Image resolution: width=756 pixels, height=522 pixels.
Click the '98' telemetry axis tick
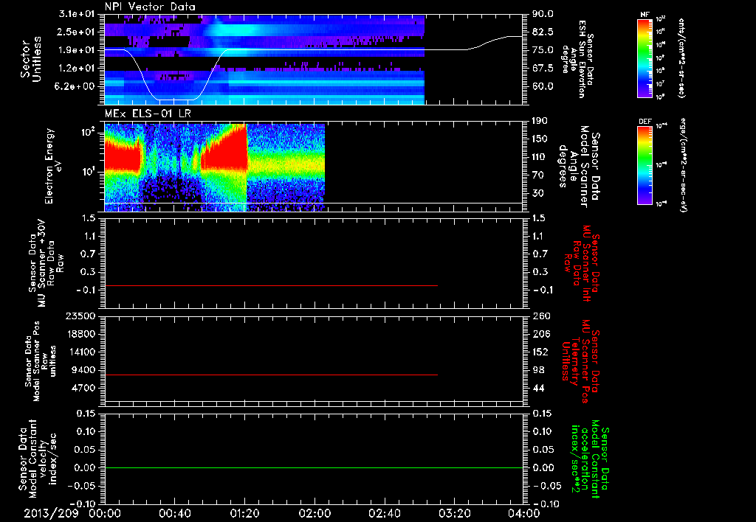click(x=538, y=370)
